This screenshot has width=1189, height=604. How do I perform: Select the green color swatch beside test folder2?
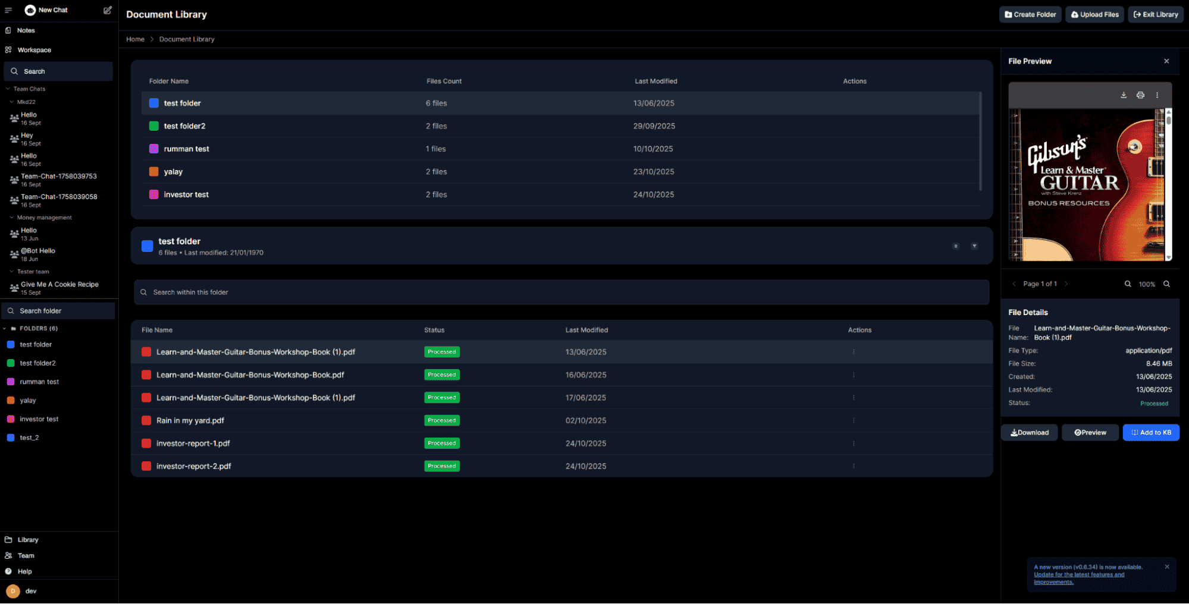tap(153, 125)
